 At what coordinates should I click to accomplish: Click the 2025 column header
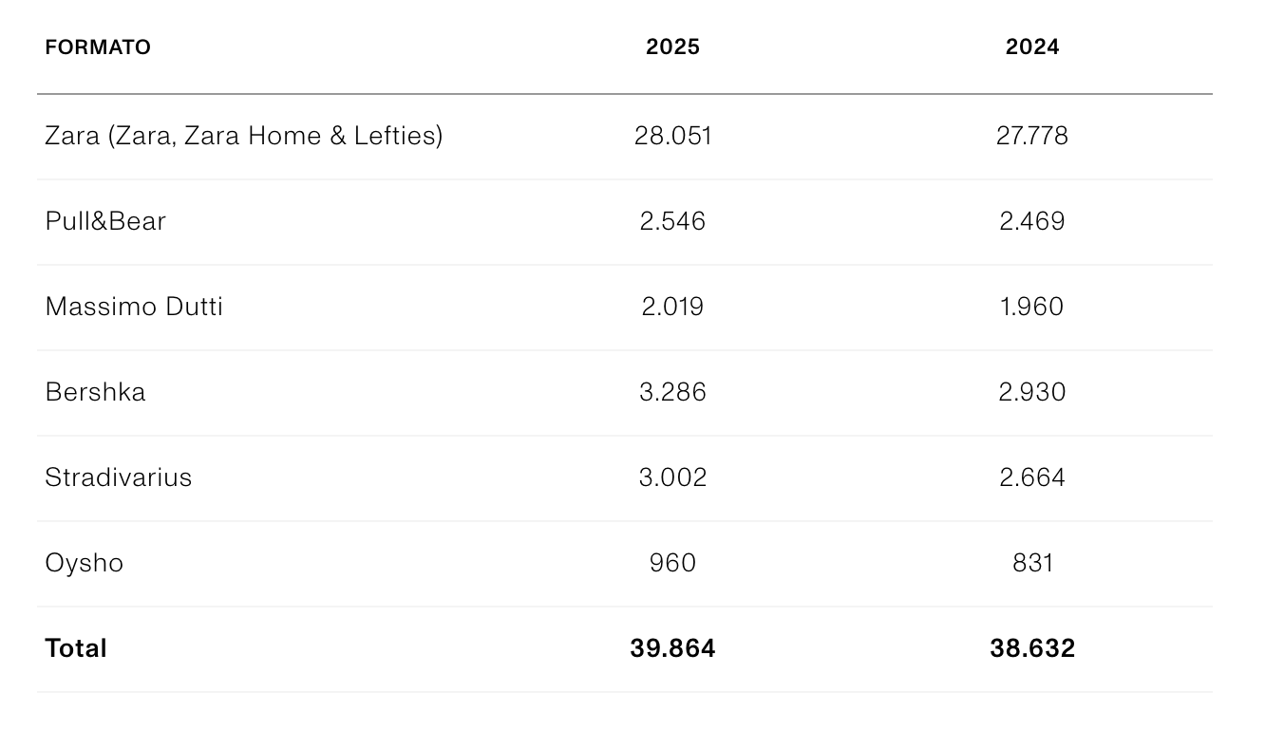[x=672, y=47]
